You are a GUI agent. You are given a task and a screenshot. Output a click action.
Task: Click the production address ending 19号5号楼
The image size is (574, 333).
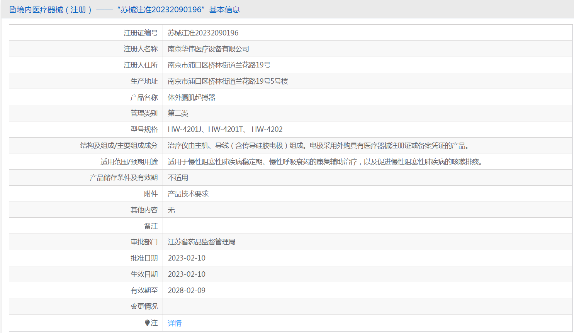point(228,81)
